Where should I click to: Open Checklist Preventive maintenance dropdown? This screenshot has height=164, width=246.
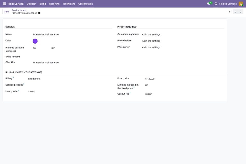[72, 62]
